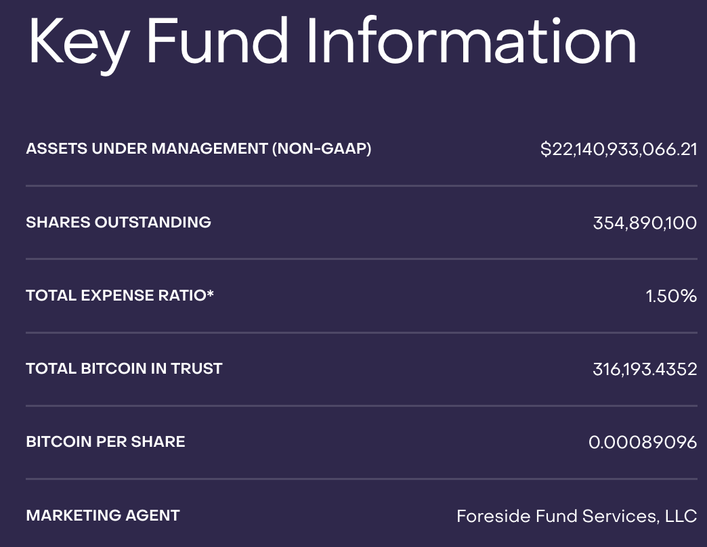707x547 pixels.
Task: Select the Total Bitcoin in Trust label
Action: point(124,368)
